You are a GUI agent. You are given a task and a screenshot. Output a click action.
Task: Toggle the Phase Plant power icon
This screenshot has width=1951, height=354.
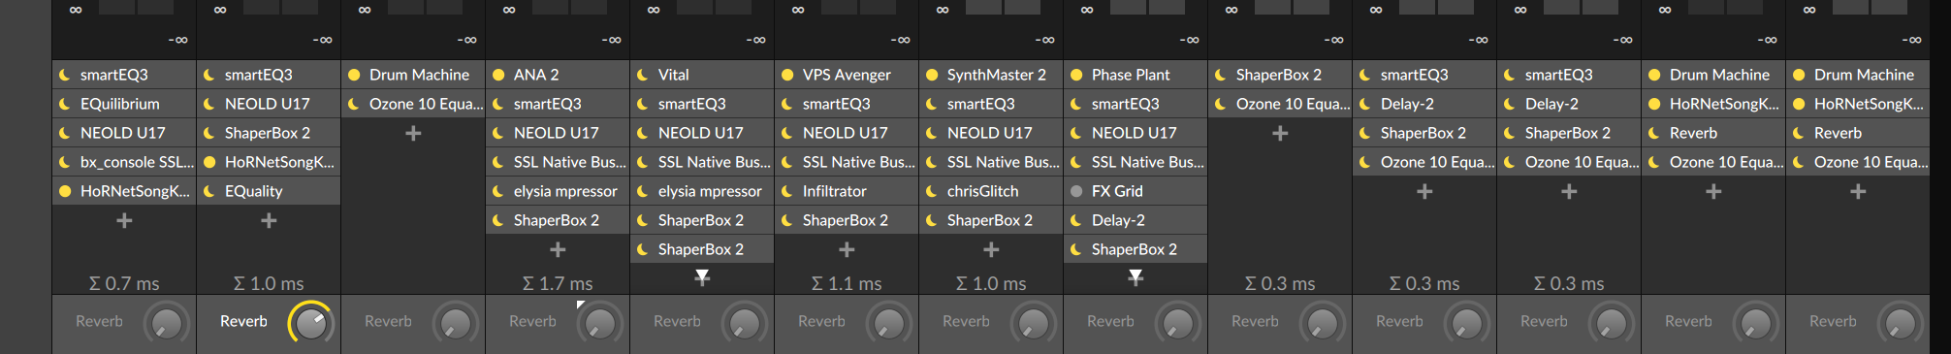point(1076,75)
